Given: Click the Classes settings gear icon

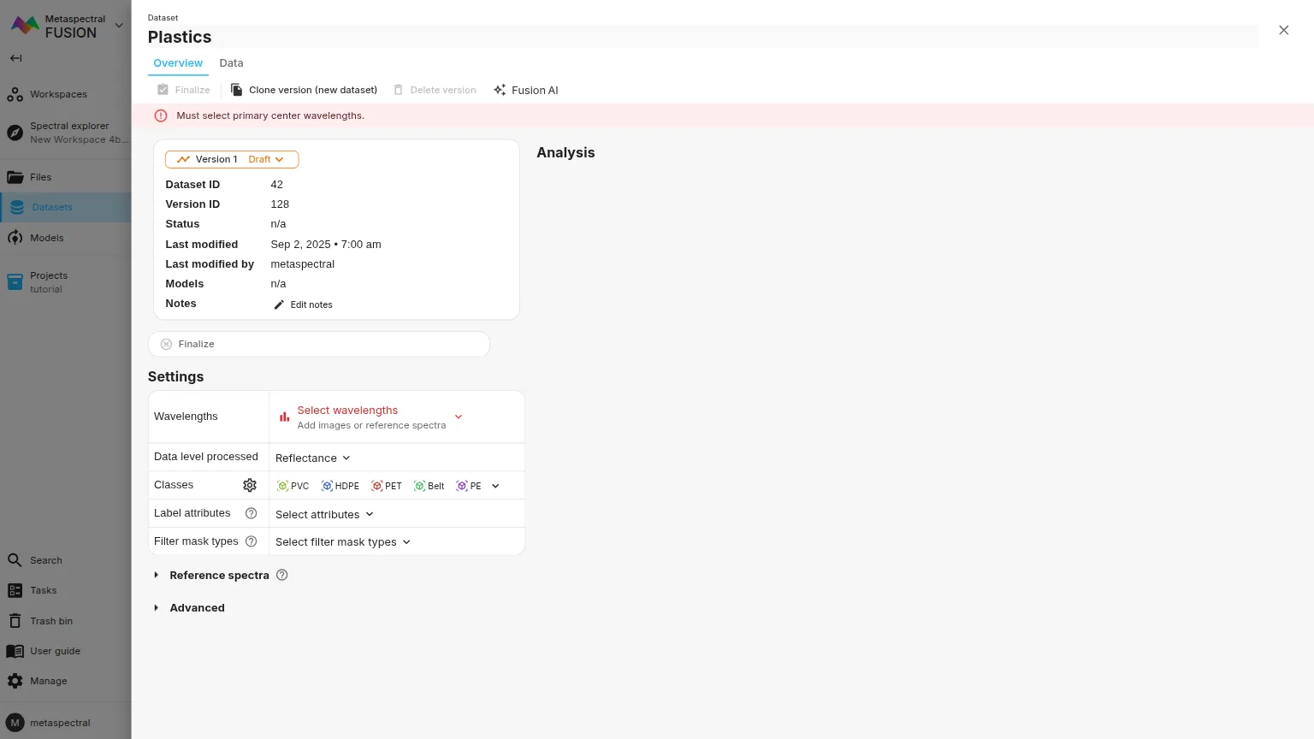Looking at the screenshot, I should click(250, 485).
